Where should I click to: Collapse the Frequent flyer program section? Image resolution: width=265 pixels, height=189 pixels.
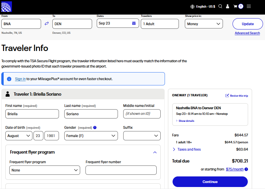[155, 152]
